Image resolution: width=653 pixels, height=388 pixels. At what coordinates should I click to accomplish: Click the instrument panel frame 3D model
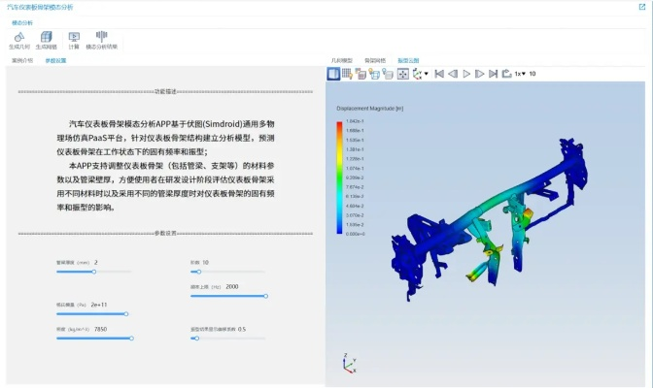pyautogui.click(x=490, y=218)
